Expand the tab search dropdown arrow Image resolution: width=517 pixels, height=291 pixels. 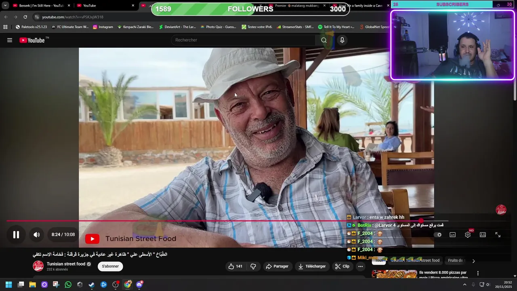pos(5,6)
